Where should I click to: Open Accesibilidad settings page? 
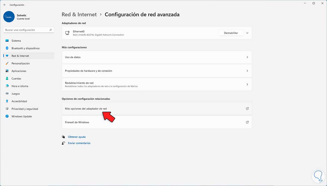point(29,101)
